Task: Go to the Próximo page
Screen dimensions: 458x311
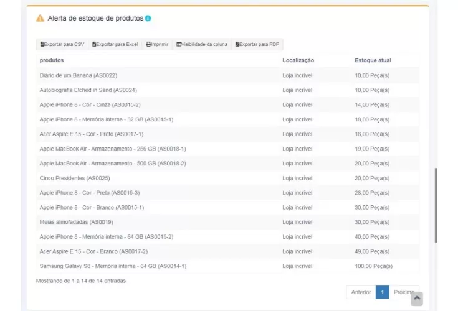Action: point(403,292)
